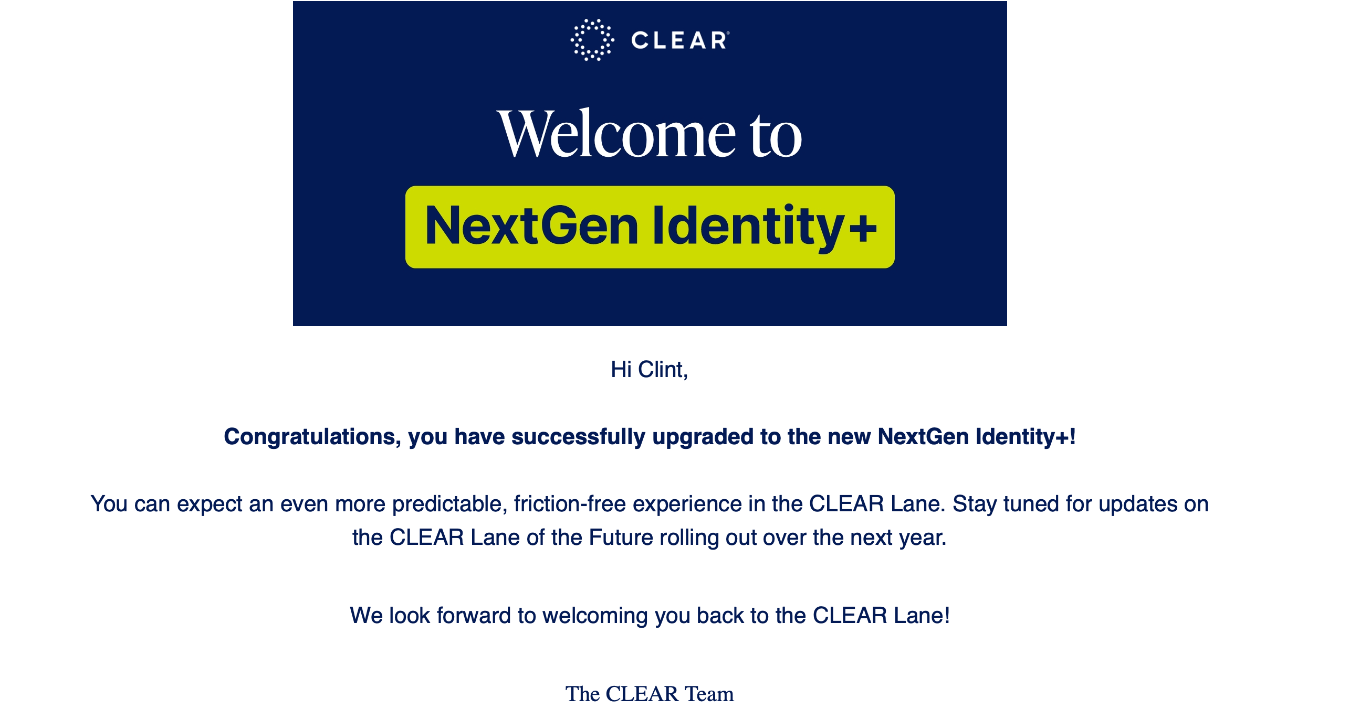Click the We look forward to welcoming line
Viewport: 1360px width, 709px height.
[650, 616]
